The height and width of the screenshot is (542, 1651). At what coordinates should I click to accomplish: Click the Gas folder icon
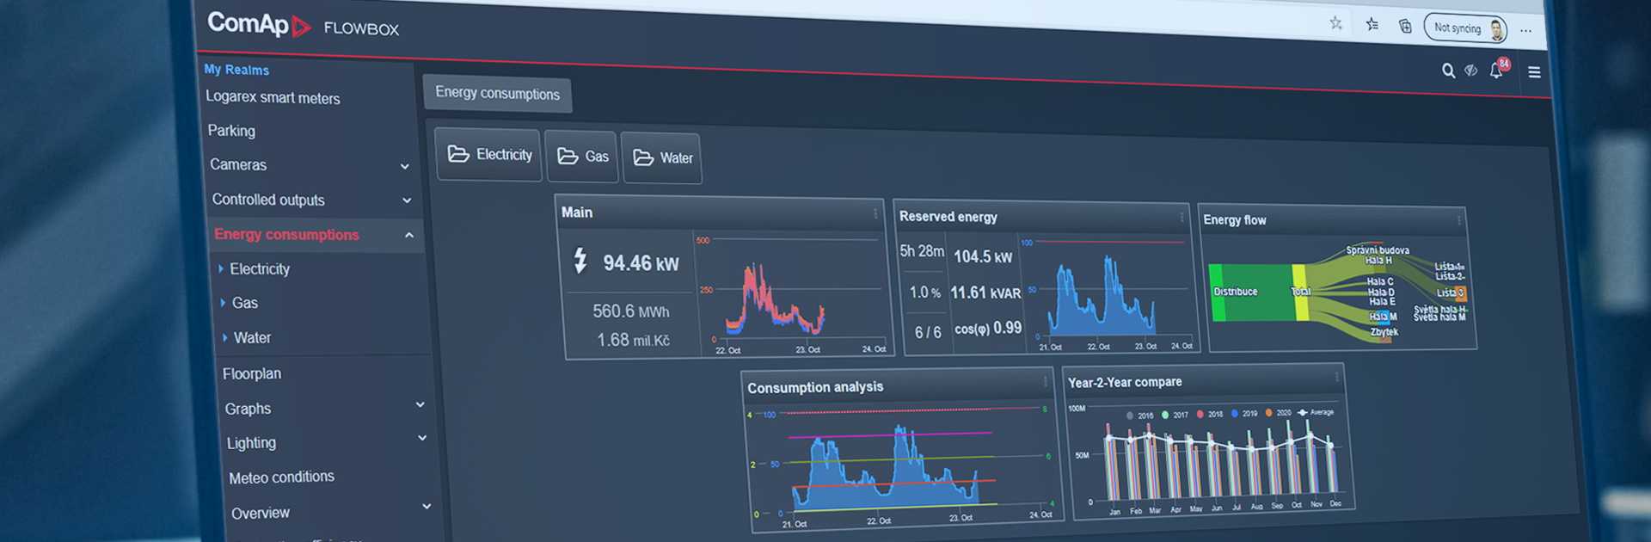[568, 156]
